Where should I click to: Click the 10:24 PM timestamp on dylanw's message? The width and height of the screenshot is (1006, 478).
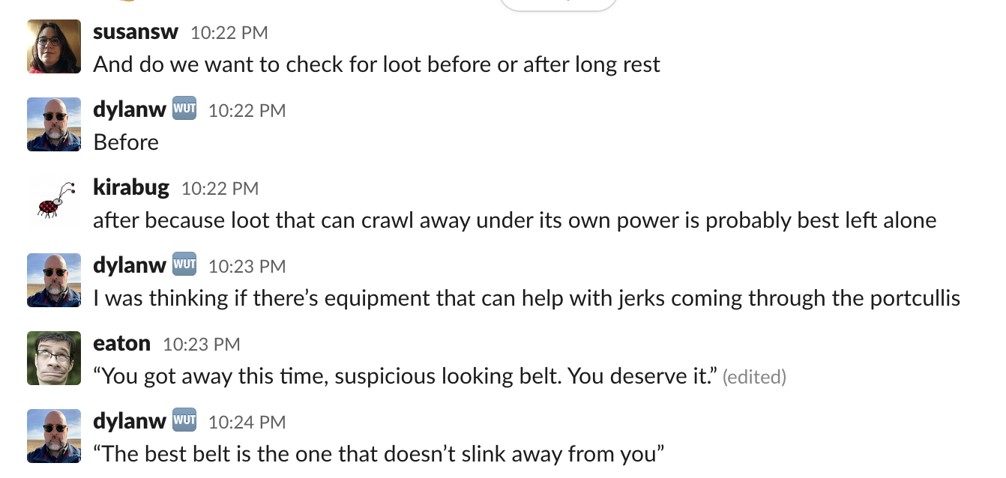click(247, 422)
